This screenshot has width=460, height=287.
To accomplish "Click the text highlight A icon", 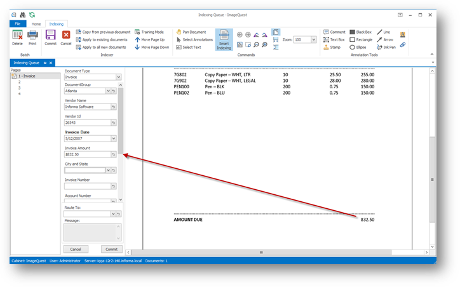I will pos(403,34).
